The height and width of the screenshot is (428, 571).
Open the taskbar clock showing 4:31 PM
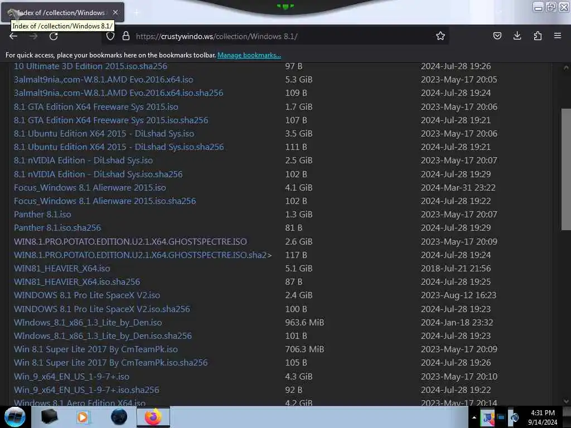543,417
